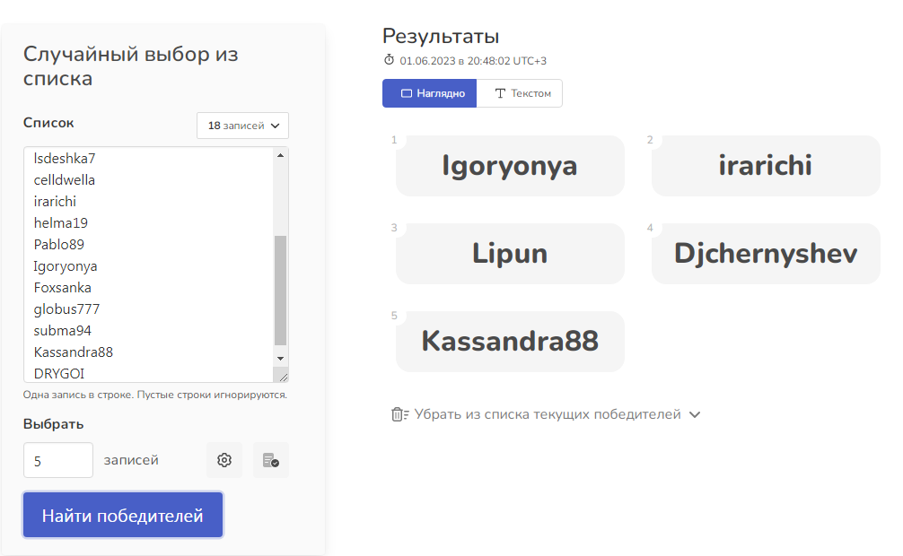The image size is (903, 556).
Task: Click the scroll up arrow of the list
Action: 280,156
